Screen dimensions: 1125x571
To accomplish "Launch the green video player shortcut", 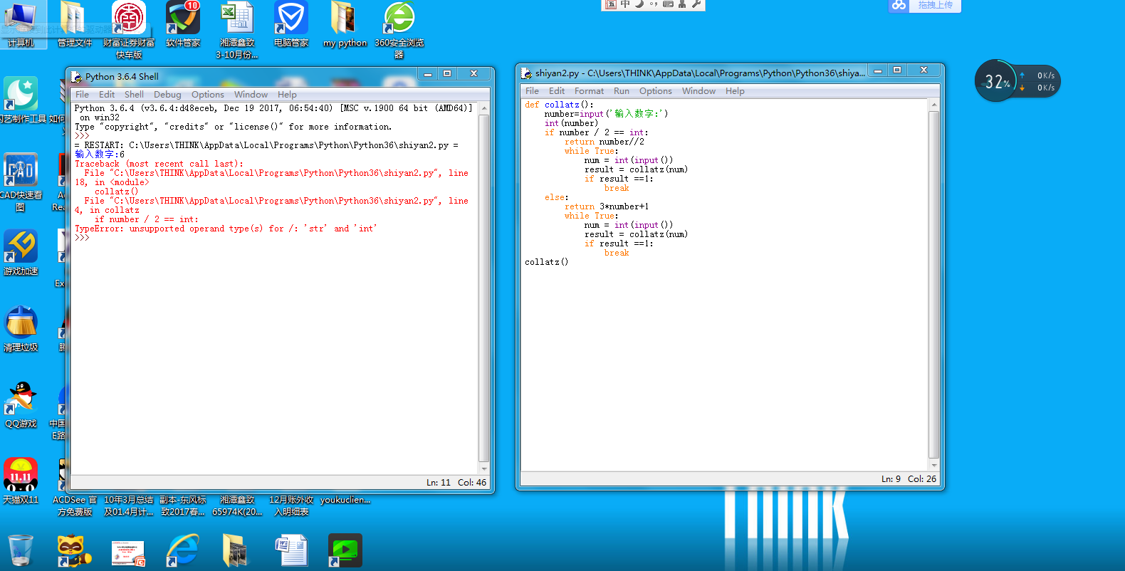I will click(x=345, y=550).
